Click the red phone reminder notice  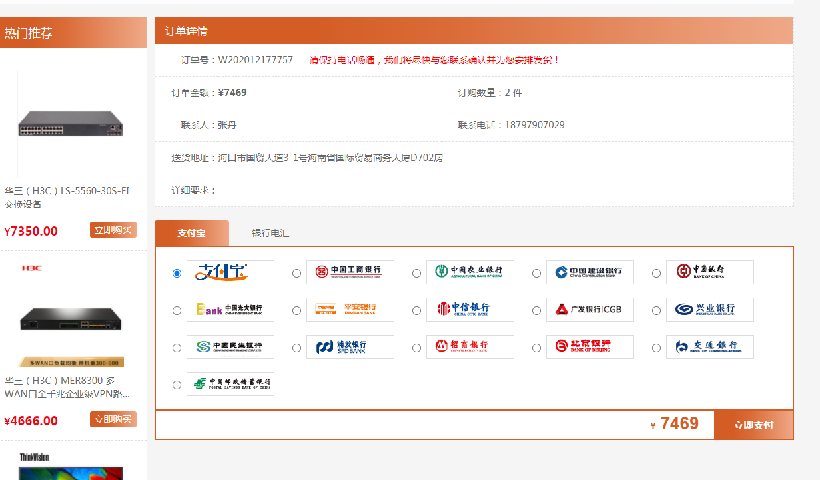tap(435, 60)
